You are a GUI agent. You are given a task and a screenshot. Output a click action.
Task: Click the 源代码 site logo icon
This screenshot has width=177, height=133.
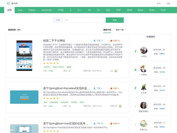point(8,4)
